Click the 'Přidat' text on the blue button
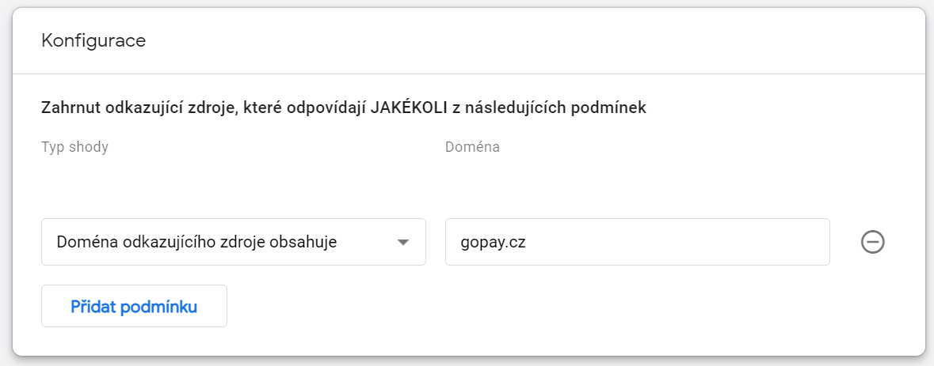The image size is (934, 366). 93,306
